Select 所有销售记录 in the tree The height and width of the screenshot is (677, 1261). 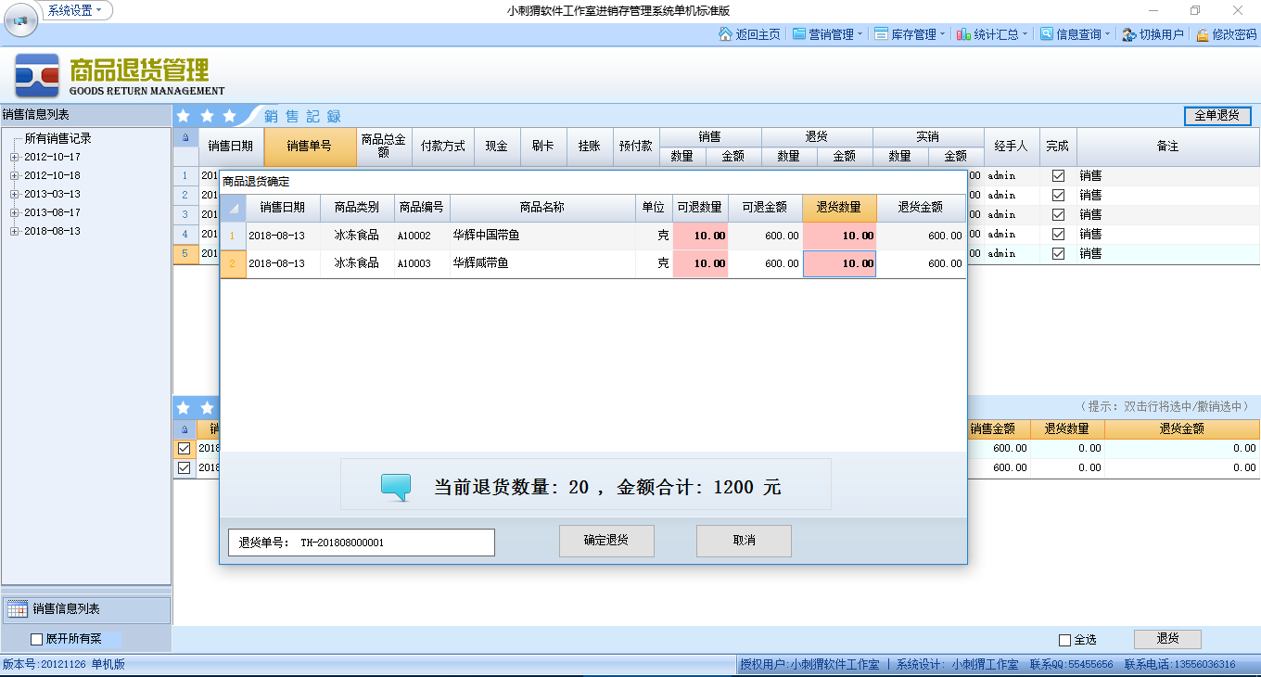click(57, 138)
